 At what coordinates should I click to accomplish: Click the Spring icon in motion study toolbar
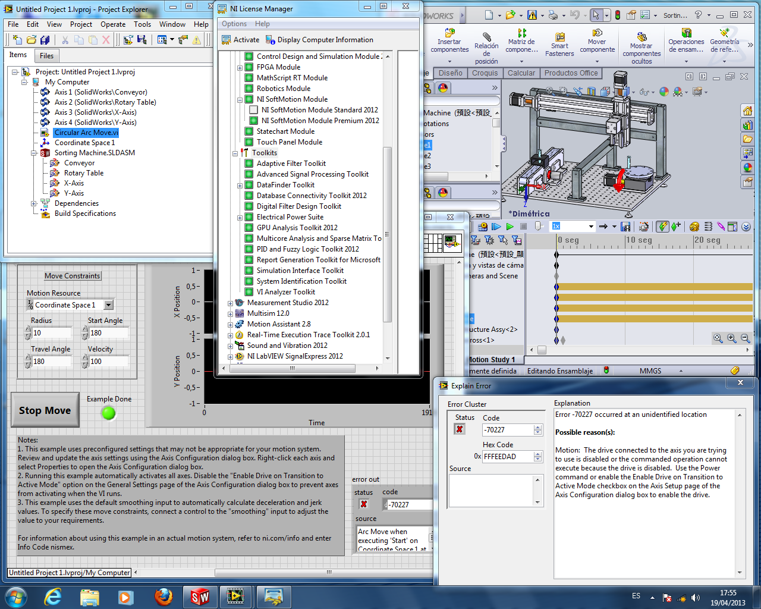pos(707,227)
